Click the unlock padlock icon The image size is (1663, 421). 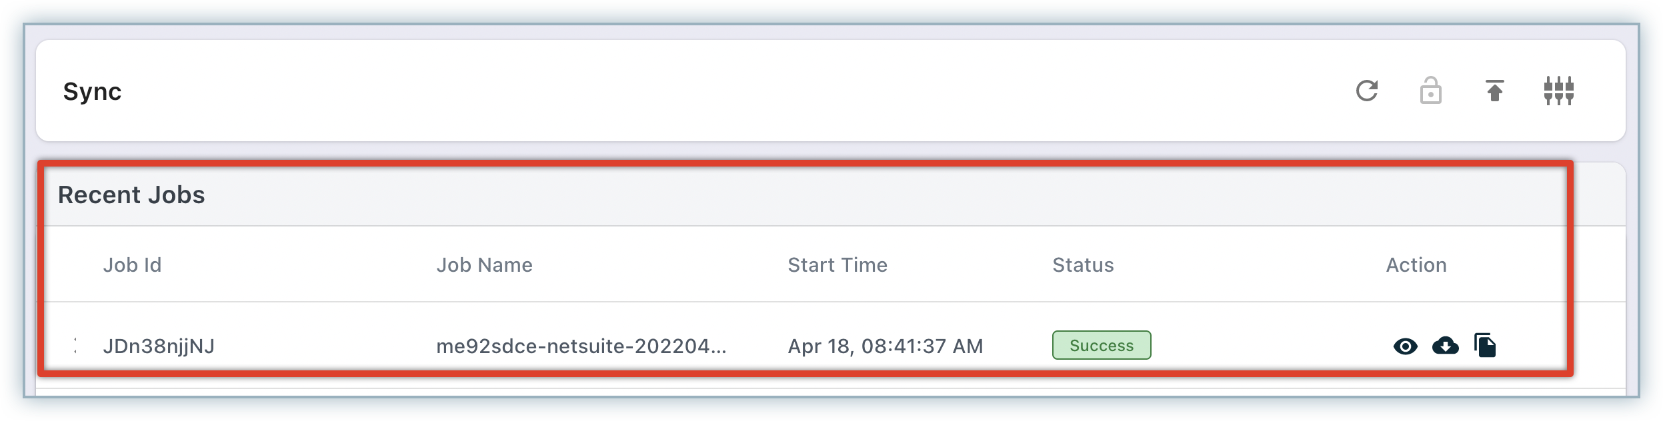(x=1430, y=91)
